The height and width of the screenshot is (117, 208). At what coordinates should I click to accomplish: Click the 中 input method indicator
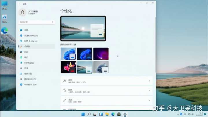pos(185,114)
